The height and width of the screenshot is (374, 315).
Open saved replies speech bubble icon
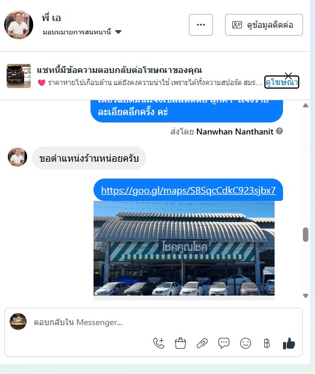[224, 343]
